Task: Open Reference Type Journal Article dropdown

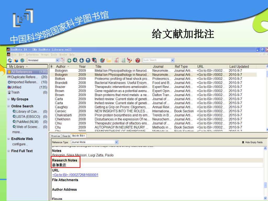Action: 116,142
